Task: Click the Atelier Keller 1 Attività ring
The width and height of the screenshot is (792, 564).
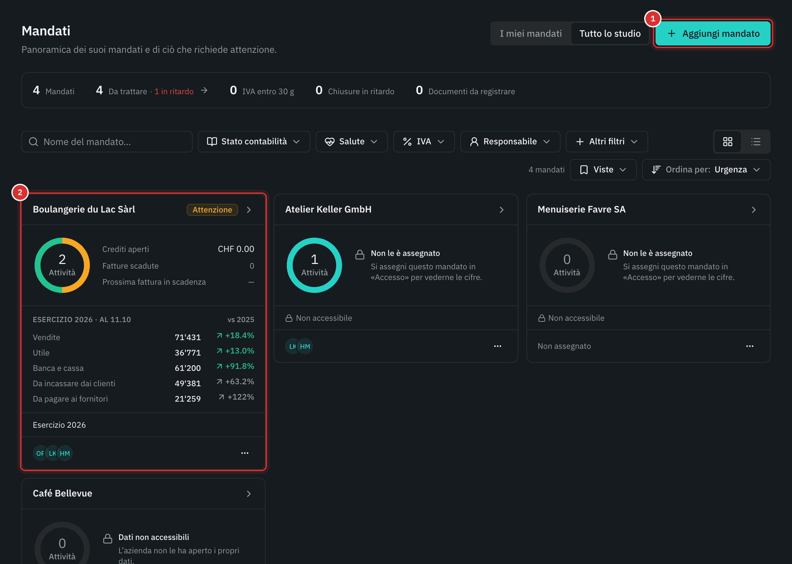Action: (314, 265)
